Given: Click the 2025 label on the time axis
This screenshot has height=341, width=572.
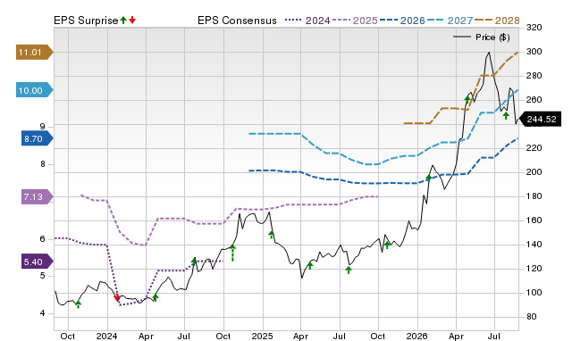Looking at the screenshot, I should [262, 336].
